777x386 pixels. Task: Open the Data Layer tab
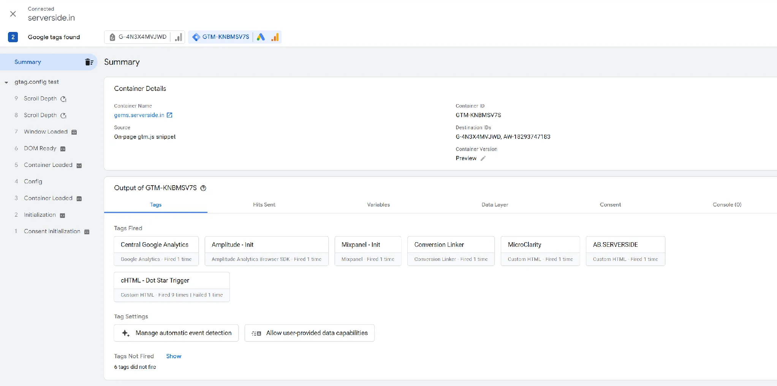[x=495, y=205]
